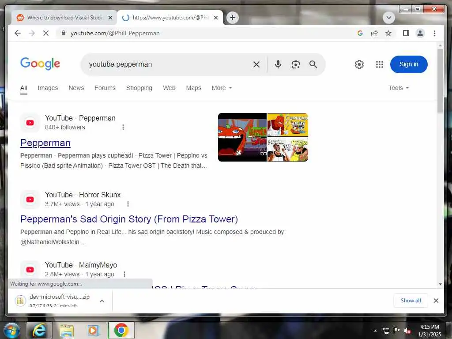Click the browser forward arrow
The image size is (452, 339).
click(32, 33)
